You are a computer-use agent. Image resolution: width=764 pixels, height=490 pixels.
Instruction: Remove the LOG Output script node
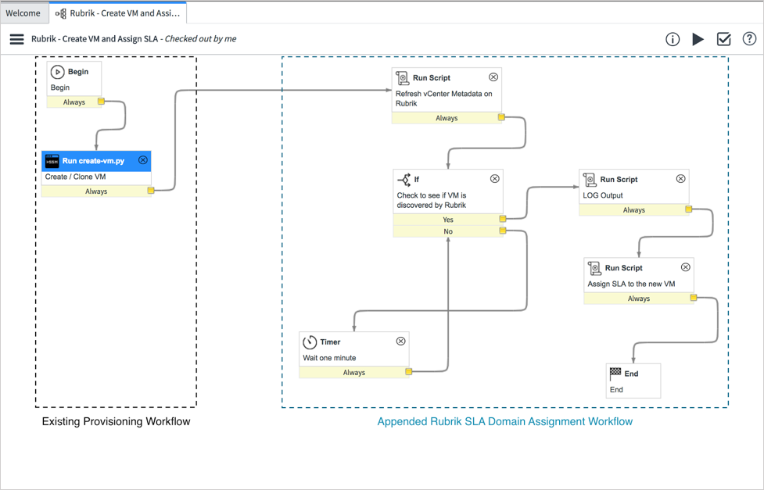click(x=681, y=178)
